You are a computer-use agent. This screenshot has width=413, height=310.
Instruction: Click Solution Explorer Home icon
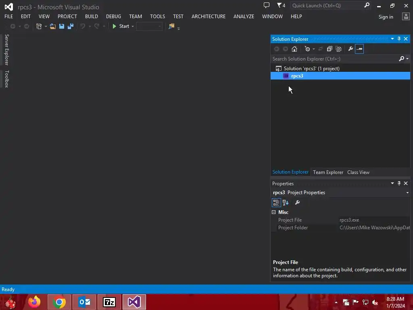pyautogui.click(x=294, y=49)
